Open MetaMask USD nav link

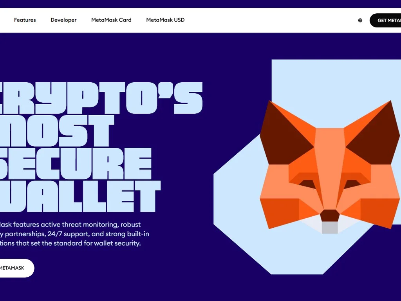coord(165,20)
